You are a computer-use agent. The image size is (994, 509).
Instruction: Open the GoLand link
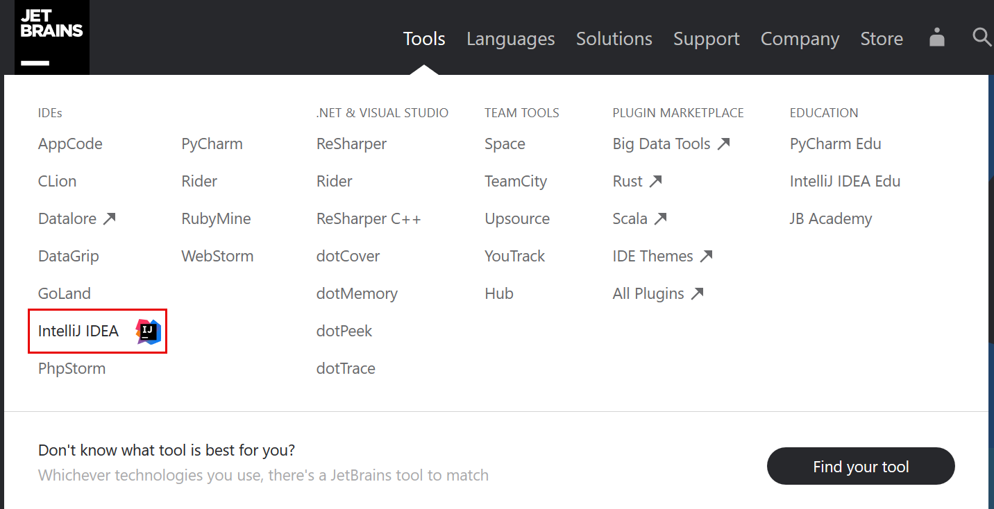pos(65,294)
